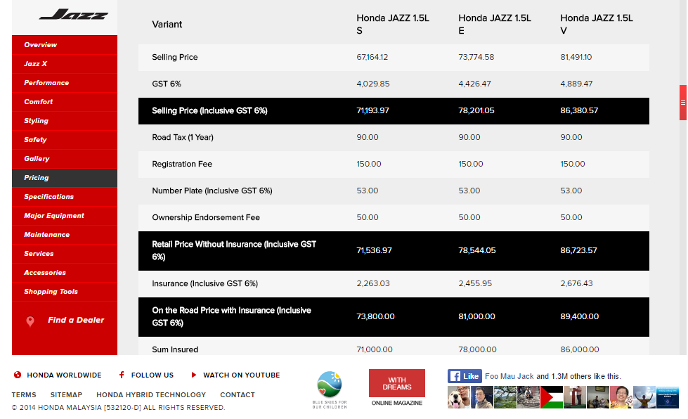Visit the Honda Hybrid Technology link
Screen dimensions: 688x419
coord(150,395)
